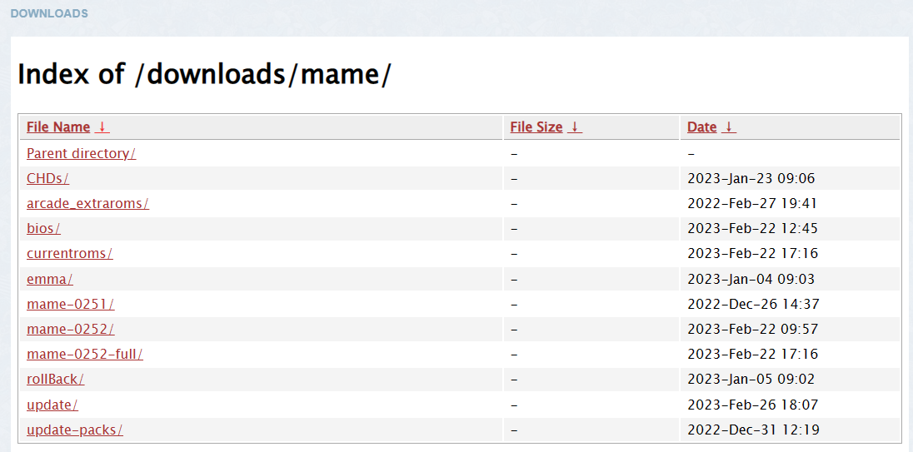Open the update-packs directory
This screenshot has width=913, height=452.
click(x=74, y=430)
